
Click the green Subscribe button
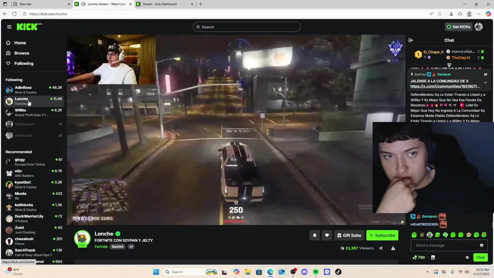pyautogui.click(x=382, y=235)
